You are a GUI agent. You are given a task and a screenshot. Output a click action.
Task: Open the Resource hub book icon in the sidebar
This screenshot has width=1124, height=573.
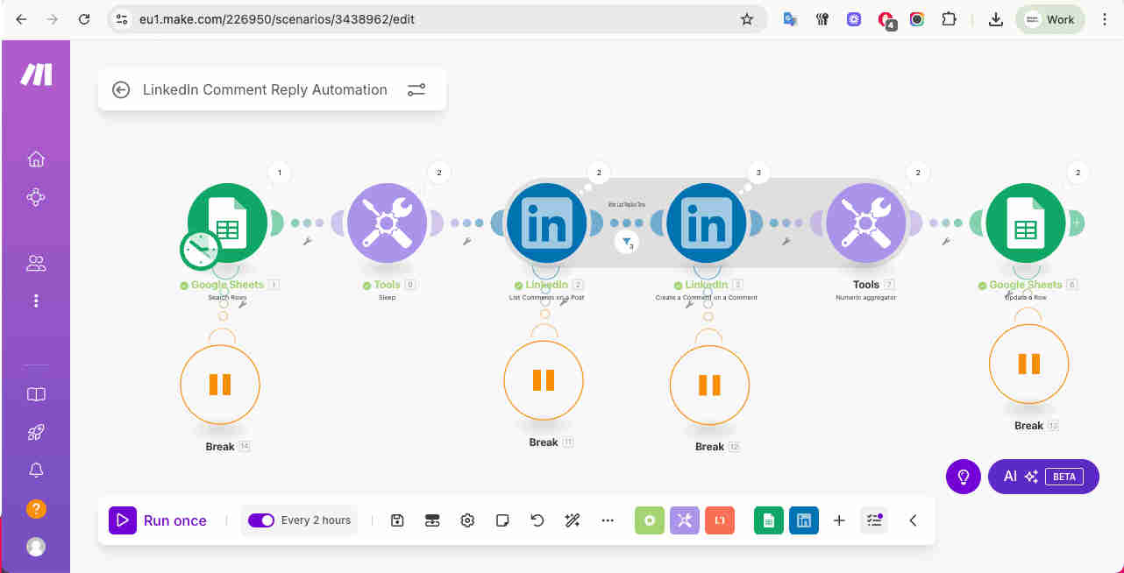(36, 394)
